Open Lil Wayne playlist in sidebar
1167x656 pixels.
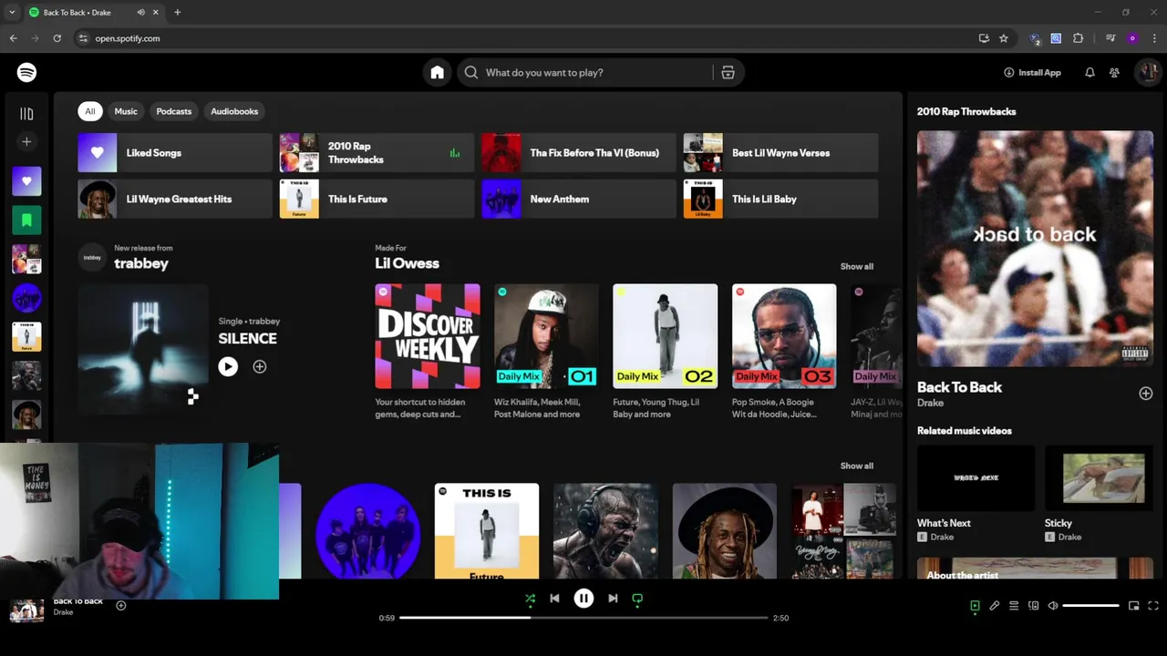(26, 415)
